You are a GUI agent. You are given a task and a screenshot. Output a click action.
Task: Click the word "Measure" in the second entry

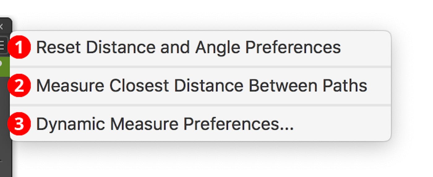click(x=70, y=86)
